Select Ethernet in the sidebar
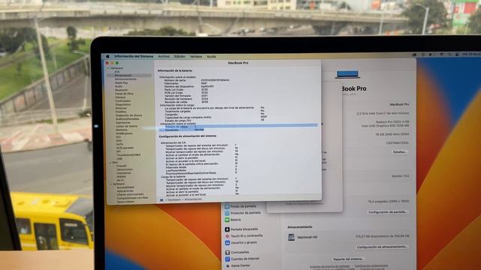The height and width of the screenshot is (270, 481). tap(121, 108)
